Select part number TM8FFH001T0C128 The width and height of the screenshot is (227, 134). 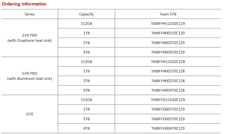tap(168, 71)
